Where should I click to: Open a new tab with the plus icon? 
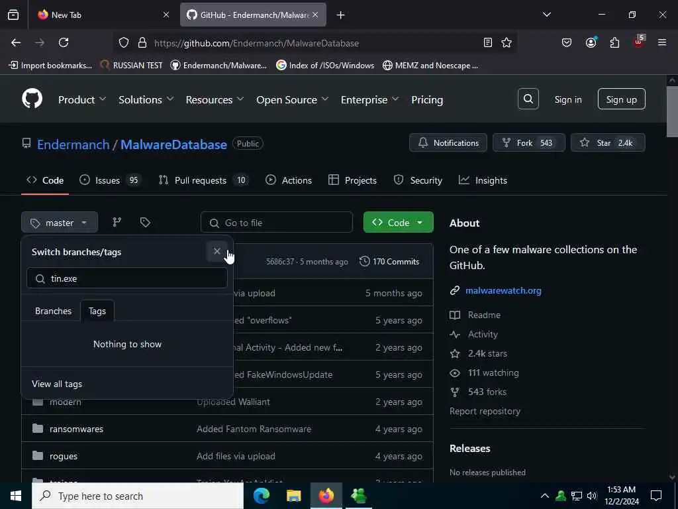click(x=341, y=15)
